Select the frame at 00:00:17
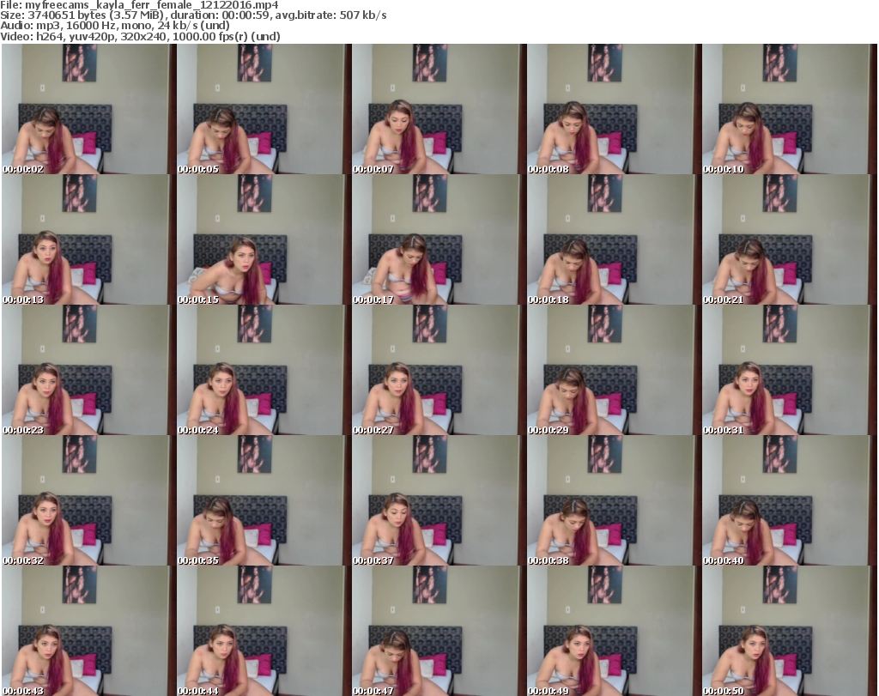The image size is (879, 696). [x=439, y=239]
